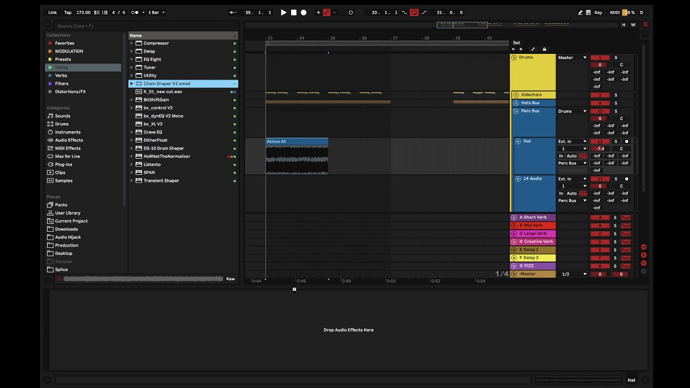Open the Max for Live category

67,156
